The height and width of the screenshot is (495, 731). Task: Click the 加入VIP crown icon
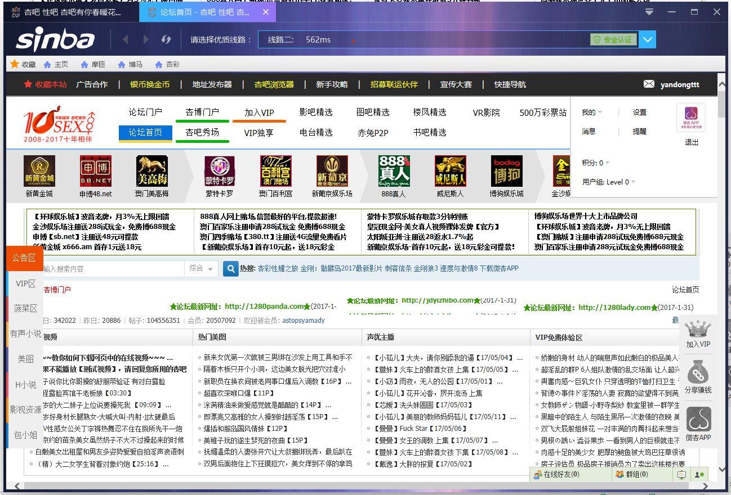(698, 328)
